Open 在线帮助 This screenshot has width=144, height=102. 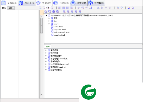click(96, 3)
